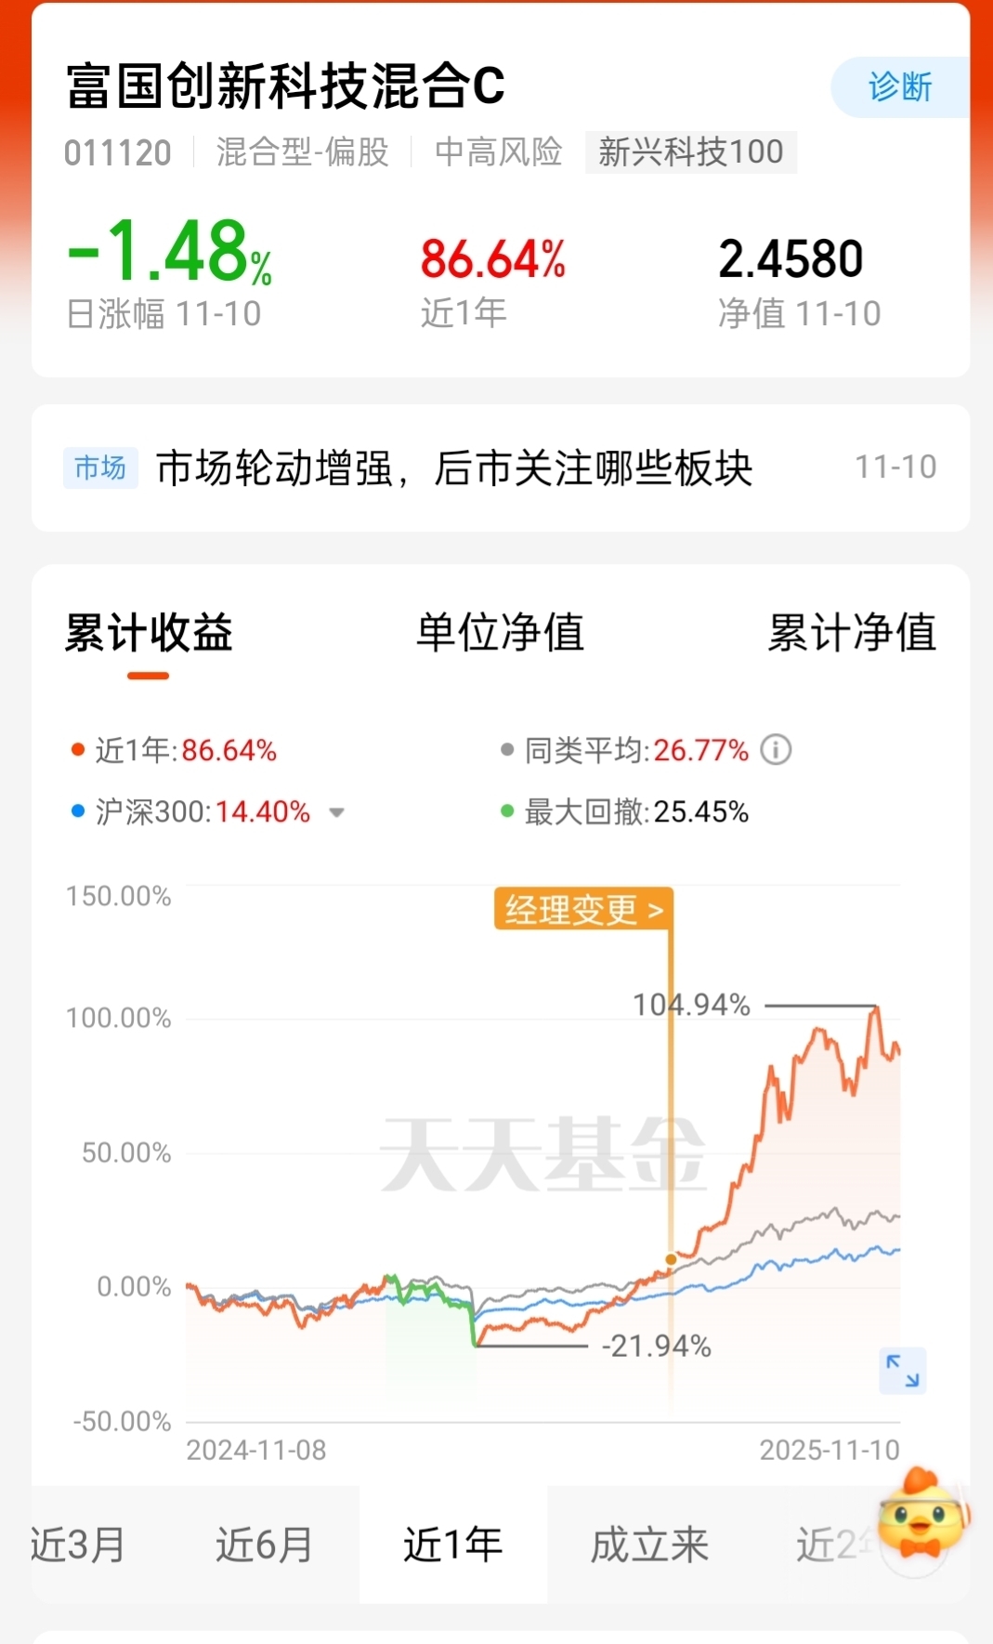This screenshot has height=1644, width=993.
Task: Tap the orange manager change marker dot
Action: (671, 1259)
